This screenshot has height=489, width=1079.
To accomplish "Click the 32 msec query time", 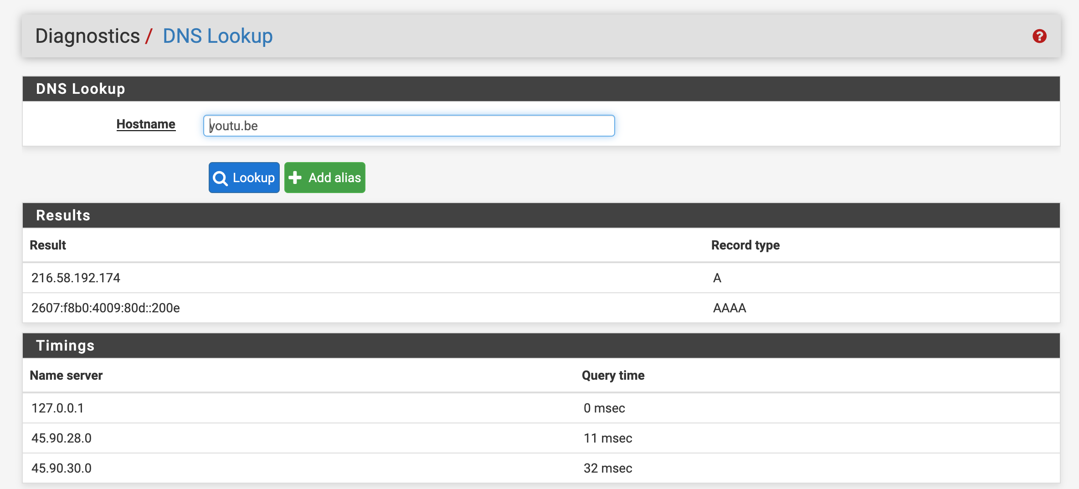I will pyautogui.click(x=608, y=468).
